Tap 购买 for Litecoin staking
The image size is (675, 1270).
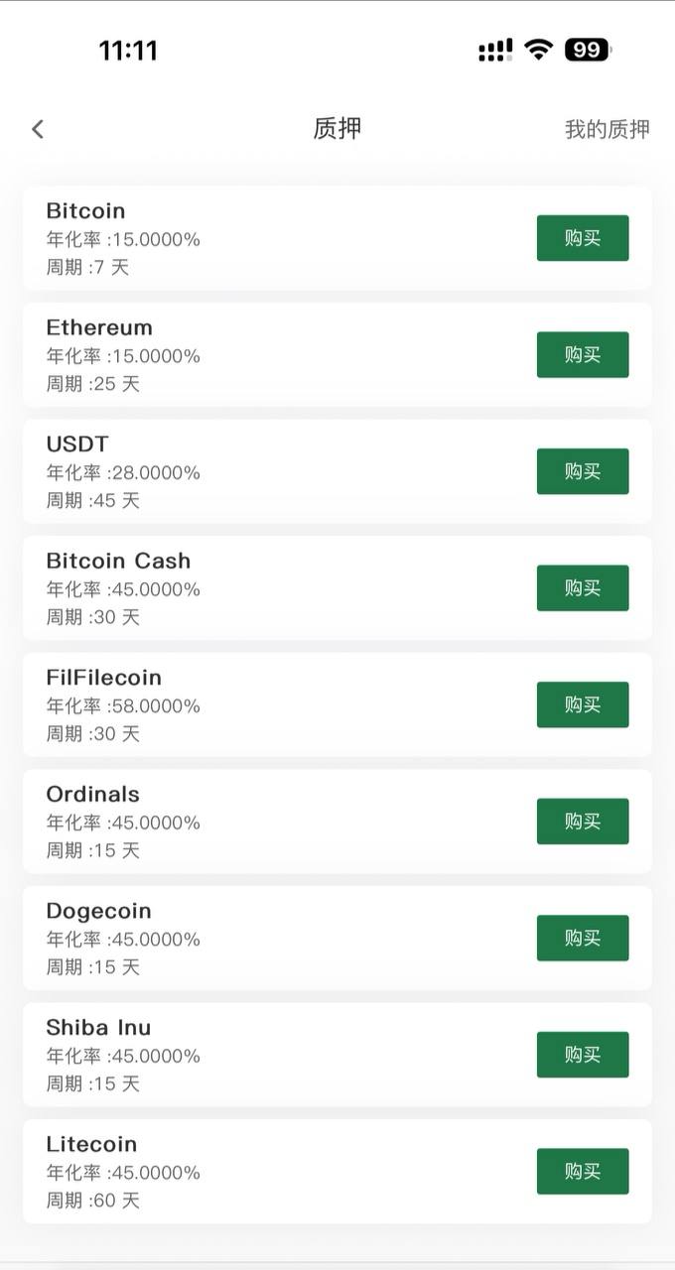[582, 1171]
